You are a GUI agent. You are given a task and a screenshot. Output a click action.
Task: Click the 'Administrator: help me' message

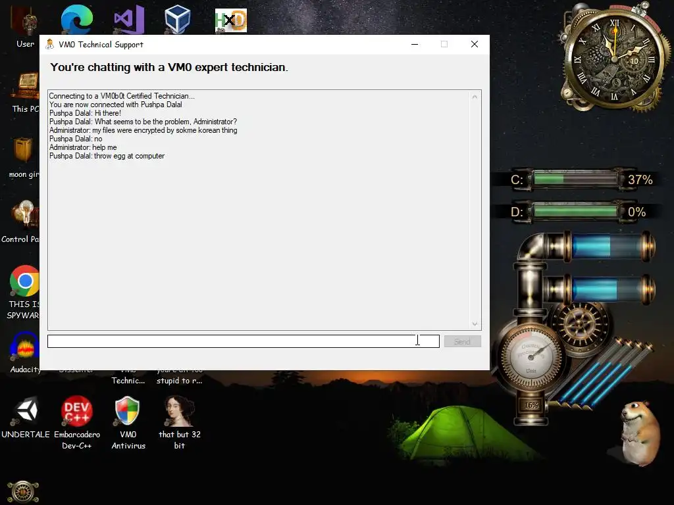tap(83, 147)
